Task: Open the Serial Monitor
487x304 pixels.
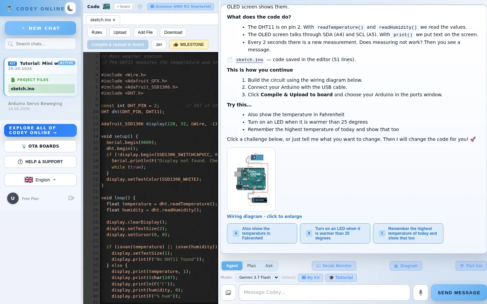Action: 334,266
